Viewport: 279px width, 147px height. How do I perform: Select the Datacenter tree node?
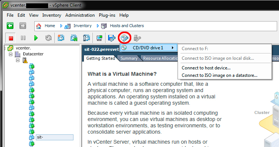point(33,54)
